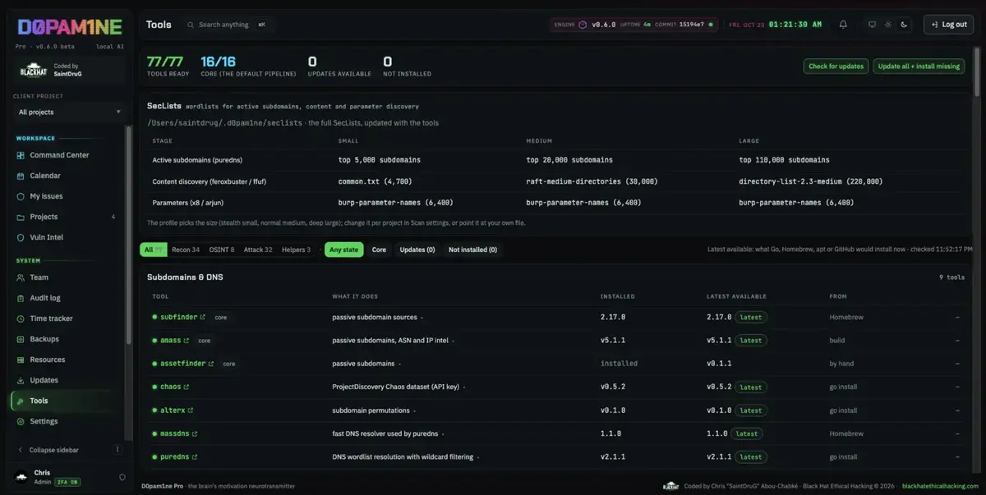Open chaos external link icon
Viewport: 986px width, 495px height.
pos(187,387)
